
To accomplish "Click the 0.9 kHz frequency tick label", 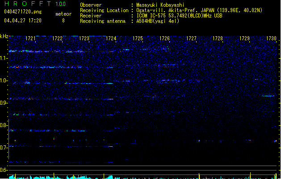I will click(4, 103).
